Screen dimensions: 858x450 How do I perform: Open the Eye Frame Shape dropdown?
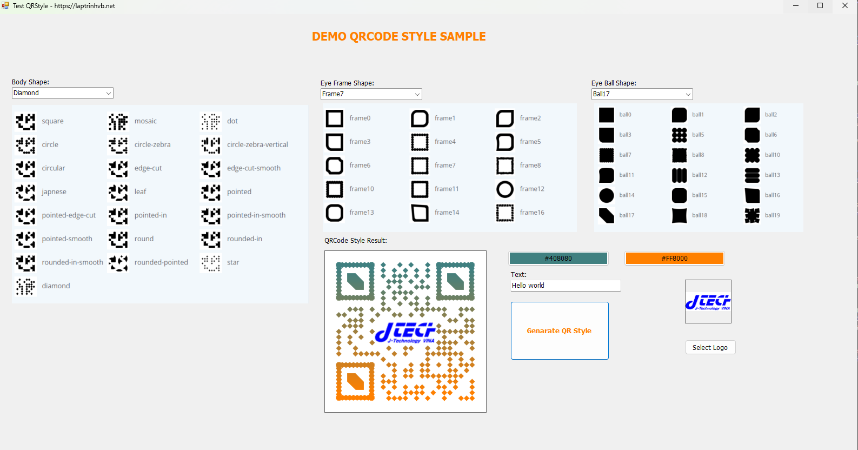[371, 94]
